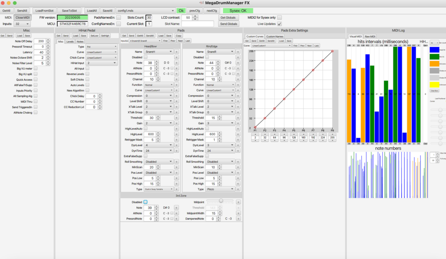Open Custom Curves Curve selector dropdown

[x=271, y=46]
